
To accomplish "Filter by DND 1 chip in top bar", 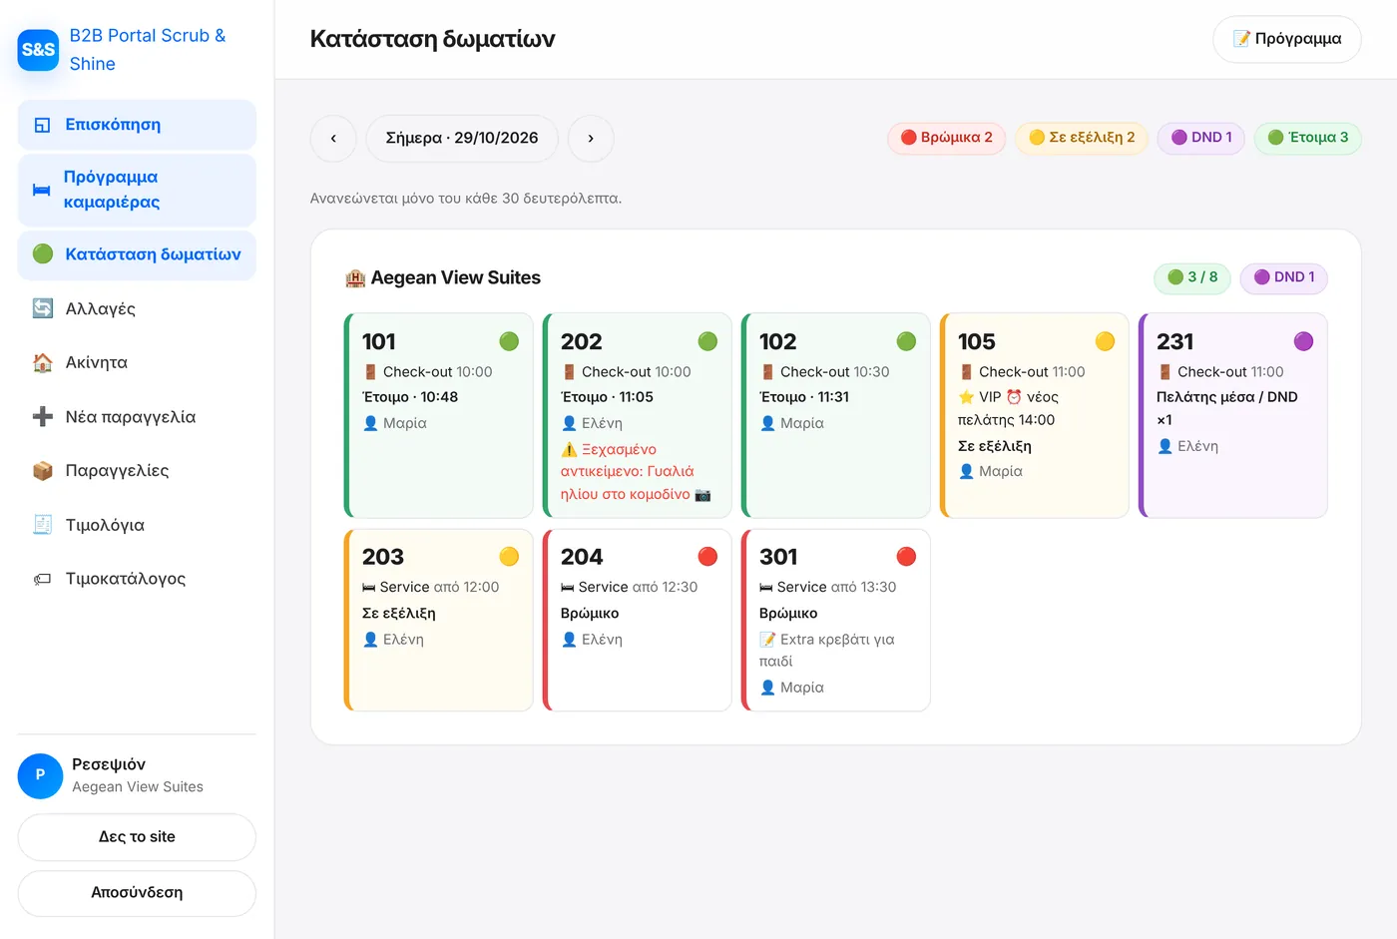I will pos(1201,138).
